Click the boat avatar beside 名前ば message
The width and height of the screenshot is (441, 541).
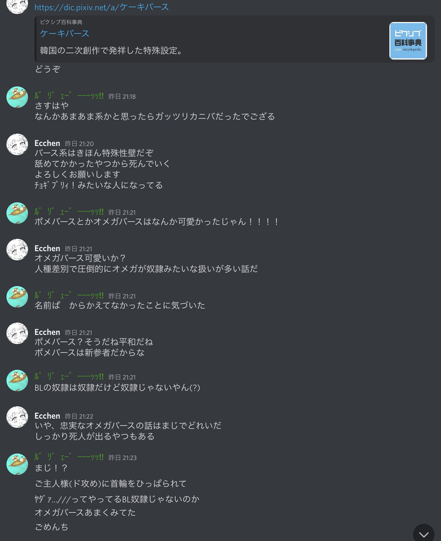point(17,297)
